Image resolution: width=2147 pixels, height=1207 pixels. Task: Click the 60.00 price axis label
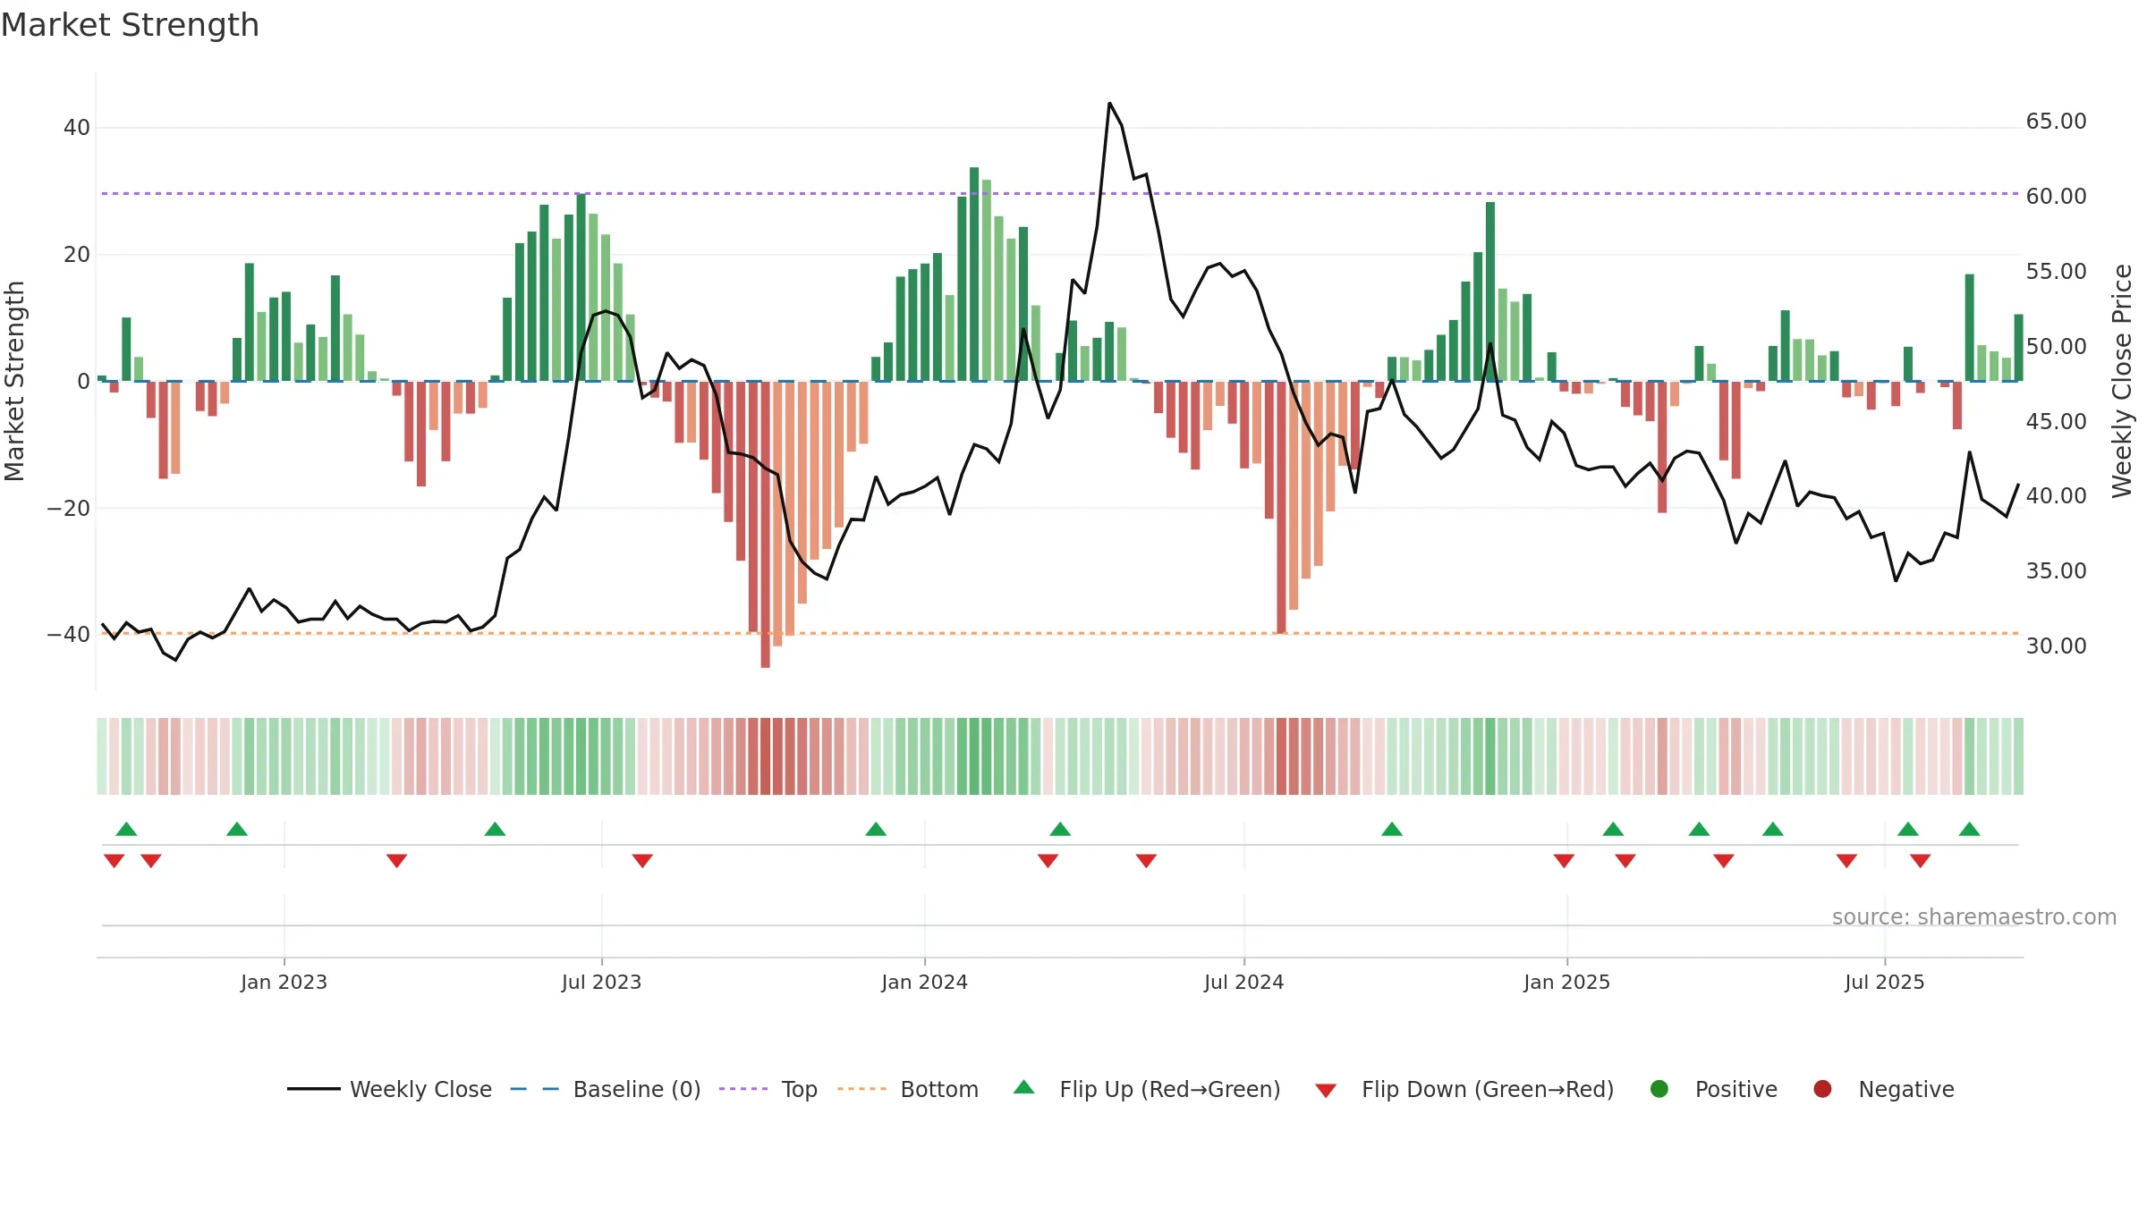(x=2056, y=197)
